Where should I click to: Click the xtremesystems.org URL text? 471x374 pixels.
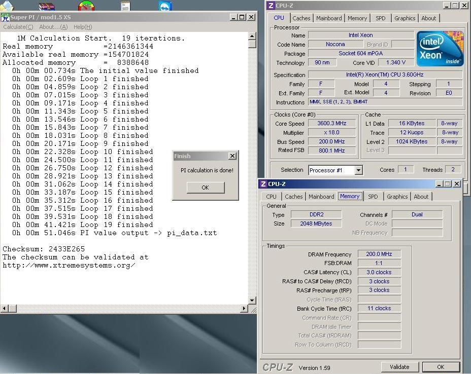(69, 266)
